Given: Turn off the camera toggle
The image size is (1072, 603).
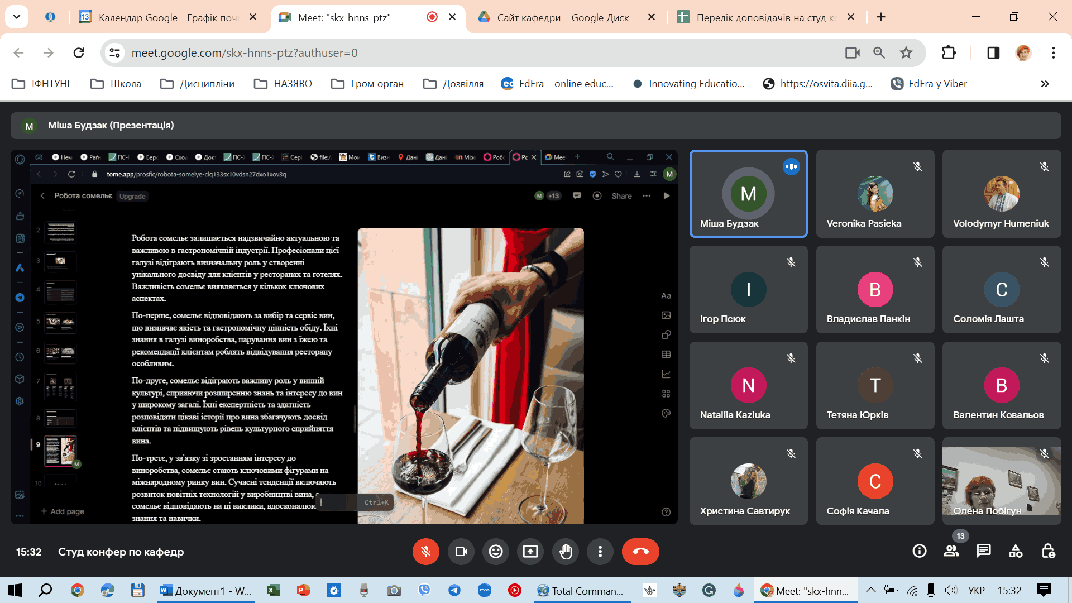Looking at the screenshot, I should [x=461, y=552].
